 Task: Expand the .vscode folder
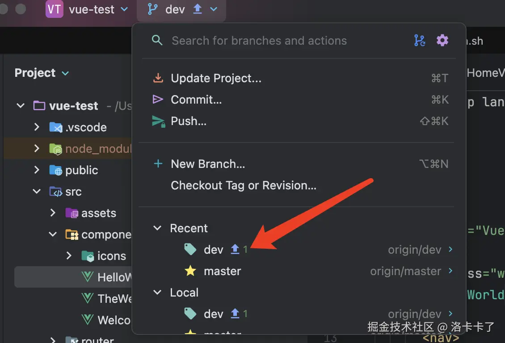37,127
